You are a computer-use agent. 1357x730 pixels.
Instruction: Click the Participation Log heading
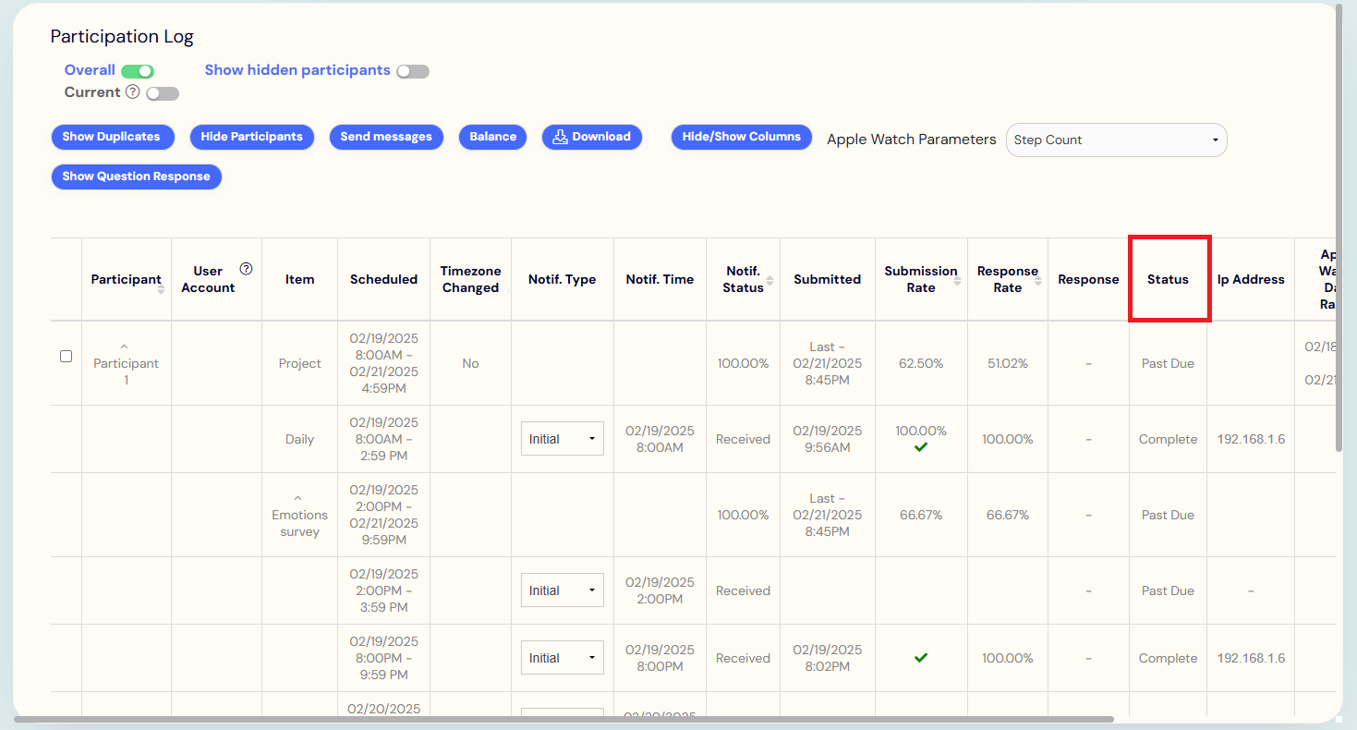pyautogui.click(x=122, y=37)
